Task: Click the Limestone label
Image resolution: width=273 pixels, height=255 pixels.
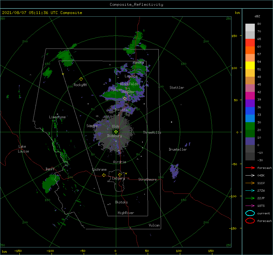Action: coord(57,117)
